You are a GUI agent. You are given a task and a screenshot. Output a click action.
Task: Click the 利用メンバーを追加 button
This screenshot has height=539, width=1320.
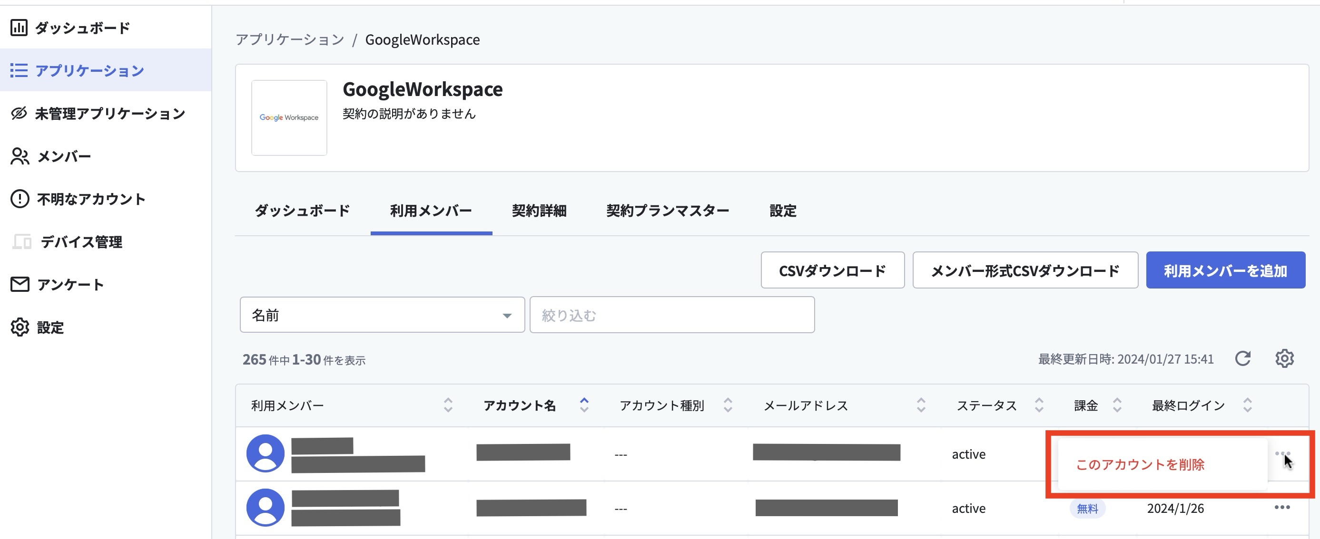1226,270
